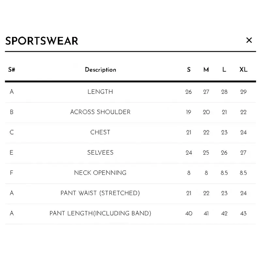Click the XL size column header
This screenshot has height=261, width=261.
point(243,69)
